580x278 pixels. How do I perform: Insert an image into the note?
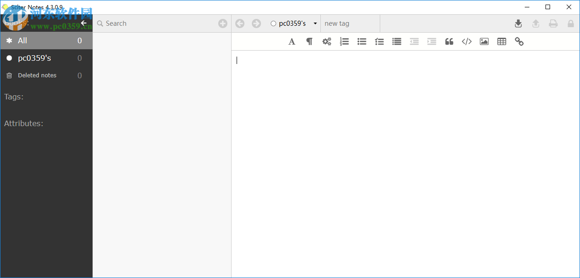(484, 41)
